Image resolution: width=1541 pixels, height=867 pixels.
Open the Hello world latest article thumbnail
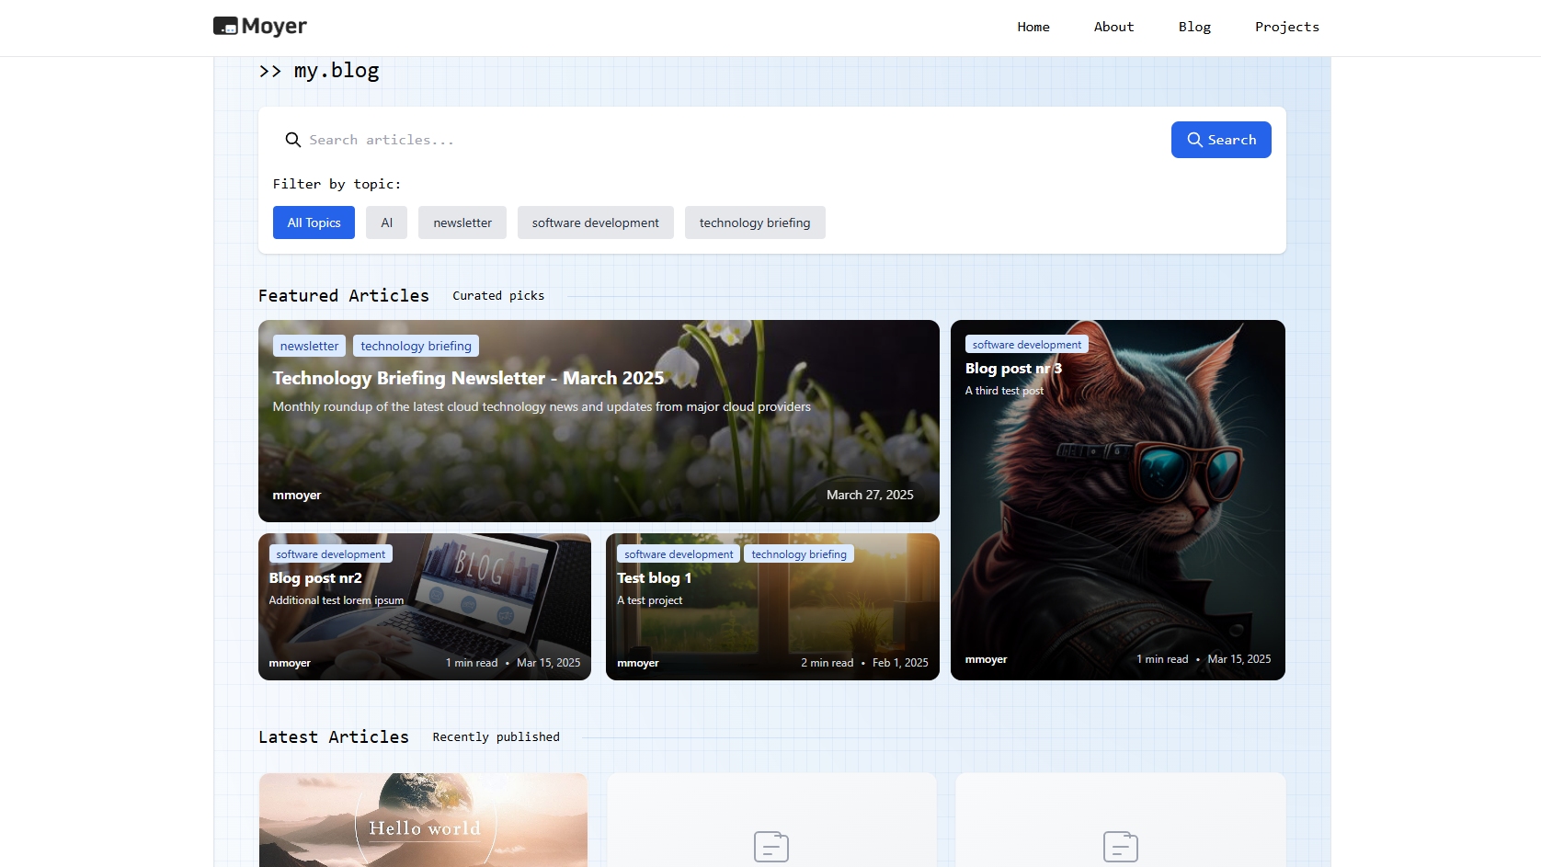[423, 820]
